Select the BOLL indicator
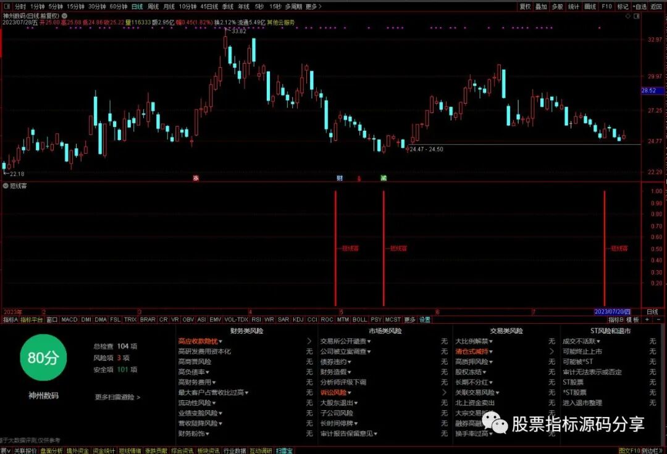The image size is (667, 454). pyautogui.click(x=359, y=320)
